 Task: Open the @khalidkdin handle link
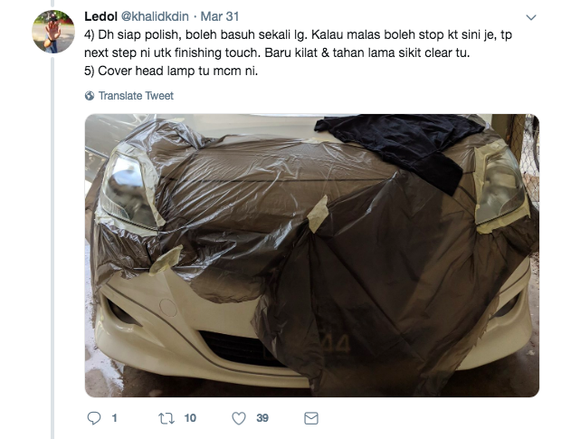coord(155,17)
